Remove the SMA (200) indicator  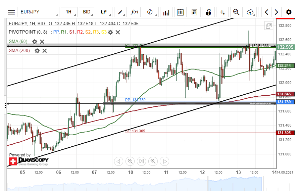(45, 51)
